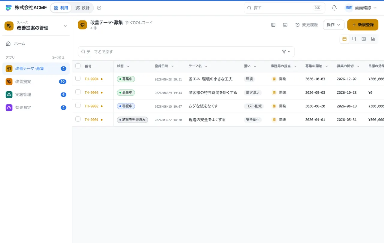
Task: Open the 画面確認 user menu
Action: point(361,8)
